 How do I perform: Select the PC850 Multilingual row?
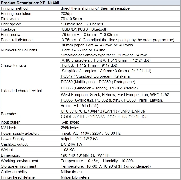[x=120, y=82]
